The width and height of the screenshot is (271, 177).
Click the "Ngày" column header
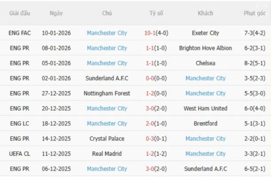pos(56,13)
